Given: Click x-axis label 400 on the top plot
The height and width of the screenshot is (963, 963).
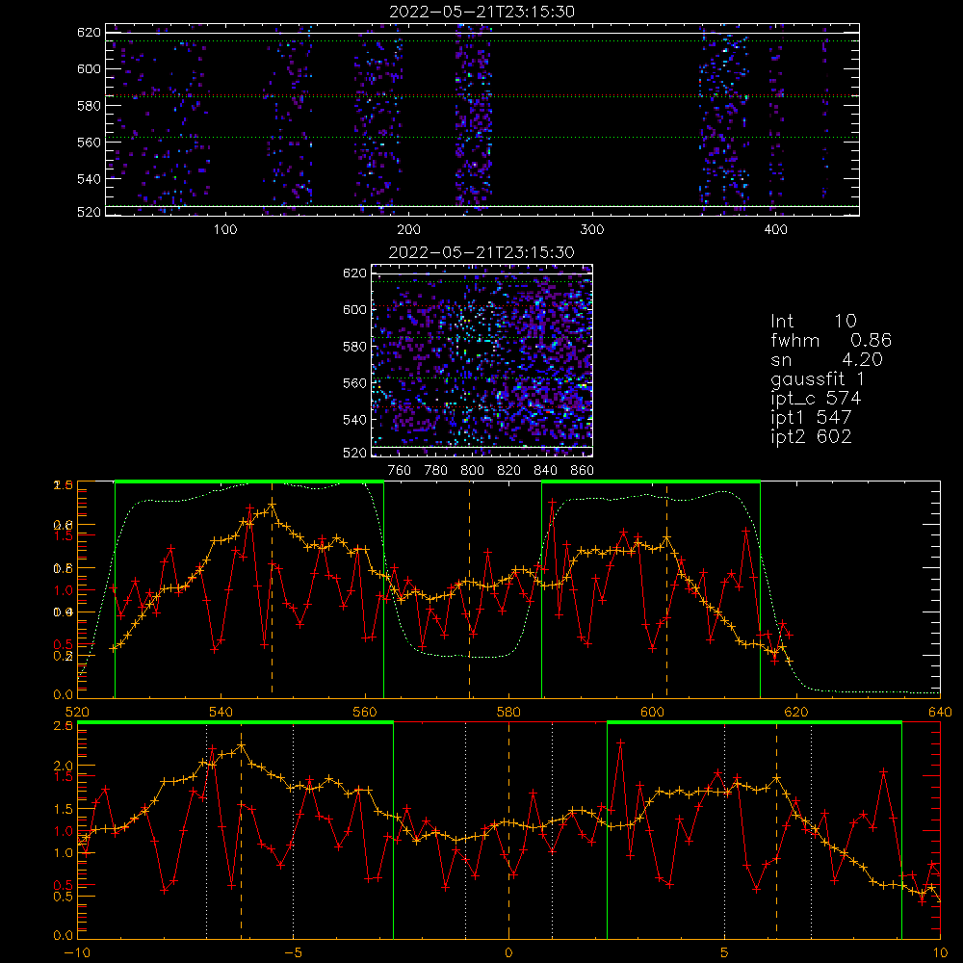Looking at the screenshot, I should [x=775, y=230].
